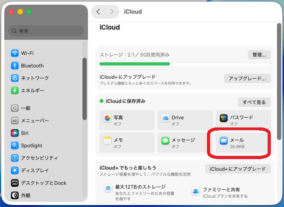Go forward with the right chevron
This screenshot has width=284, height=207.
click(112, 12)
